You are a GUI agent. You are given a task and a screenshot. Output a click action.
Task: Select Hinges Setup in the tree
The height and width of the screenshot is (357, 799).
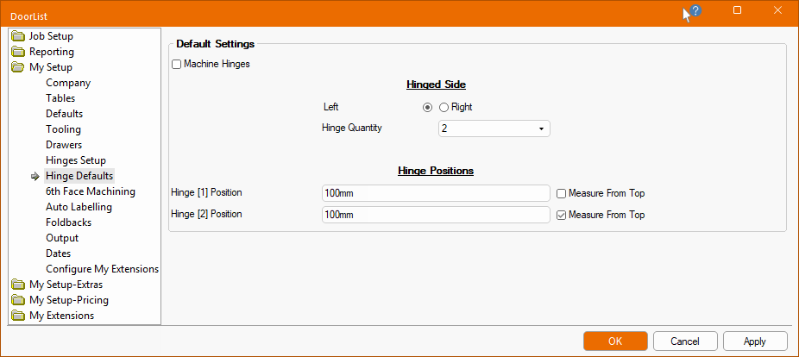coord(76,160)
